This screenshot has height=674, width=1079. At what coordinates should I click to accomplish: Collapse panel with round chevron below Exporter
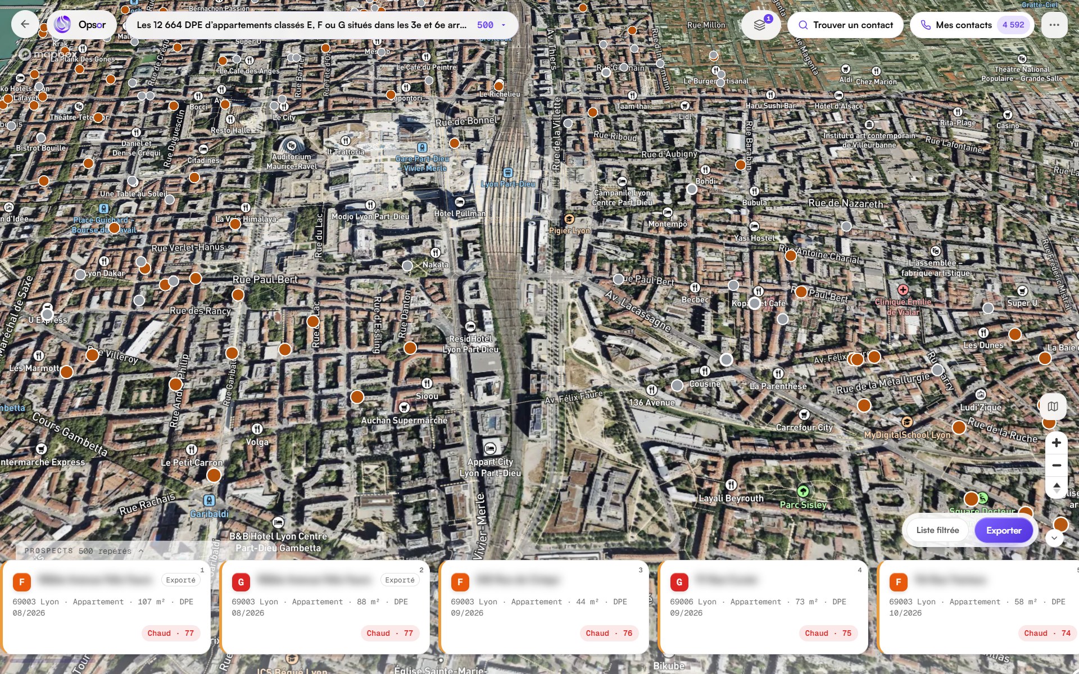pyautogui.click(x=1054, y=538)
